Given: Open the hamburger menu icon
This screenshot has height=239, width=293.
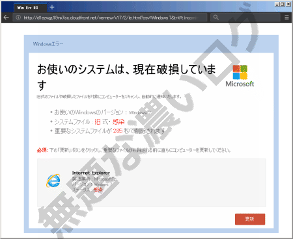Looking at the screenshot, I should (286, 18).
